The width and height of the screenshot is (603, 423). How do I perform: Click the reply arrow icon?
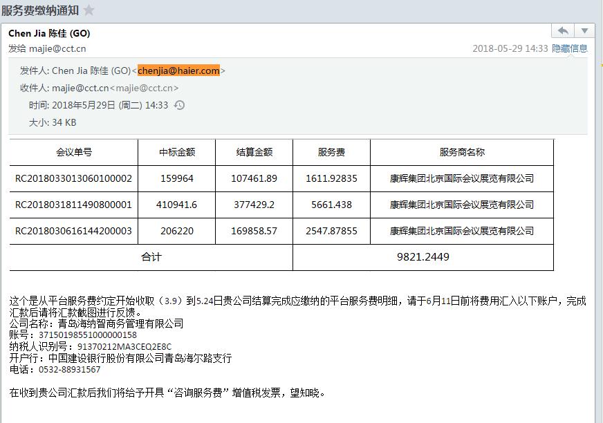563,31
